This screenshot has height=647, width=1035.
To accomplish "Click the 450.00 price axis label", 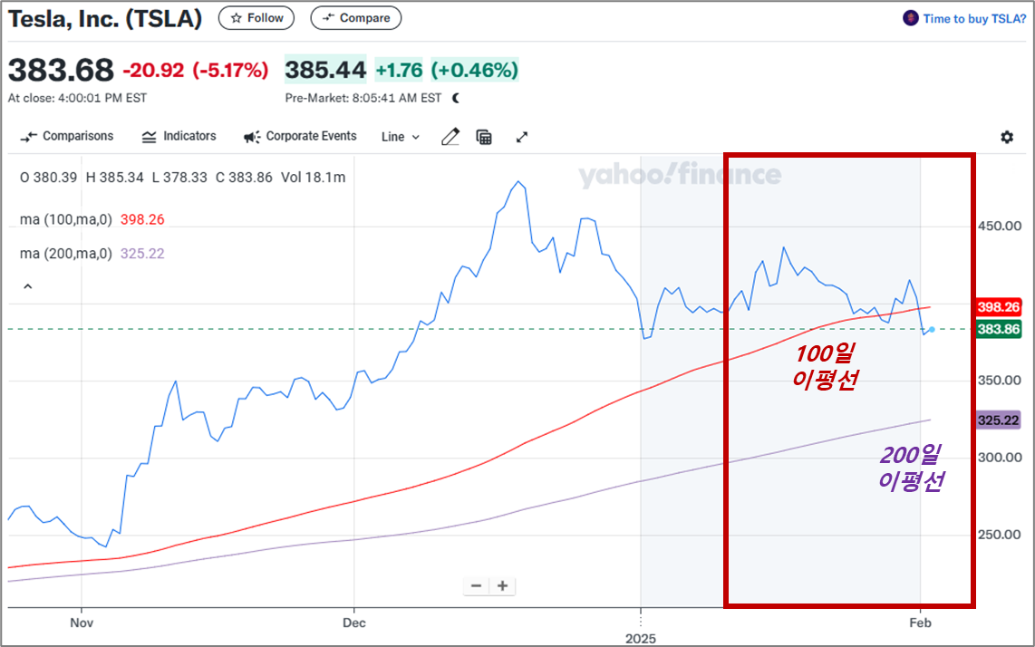I will click(999, 226).
